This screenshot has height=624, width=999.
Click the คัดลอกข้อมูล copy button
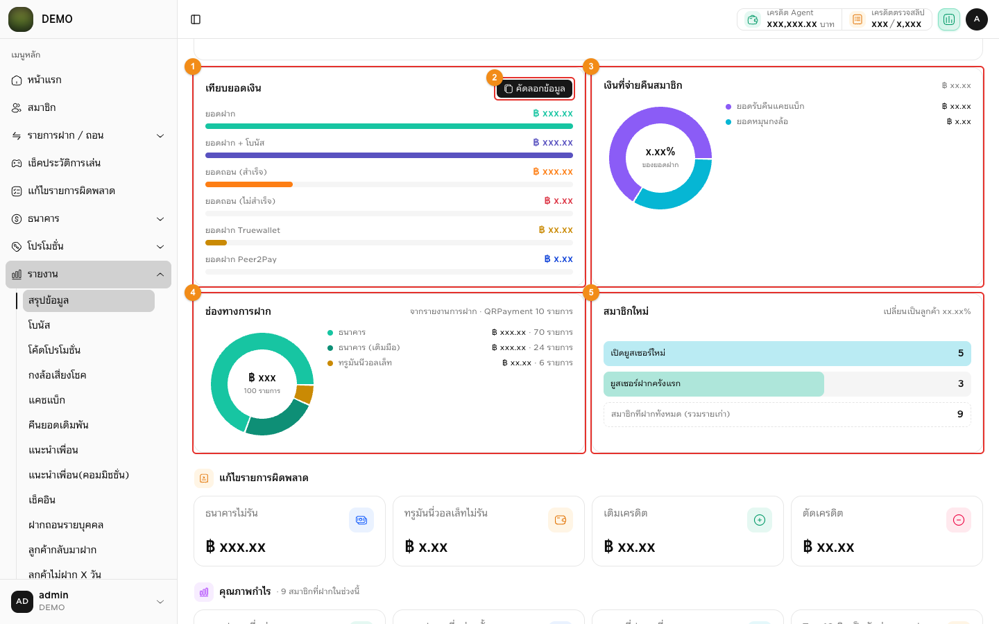pos(534,89)
